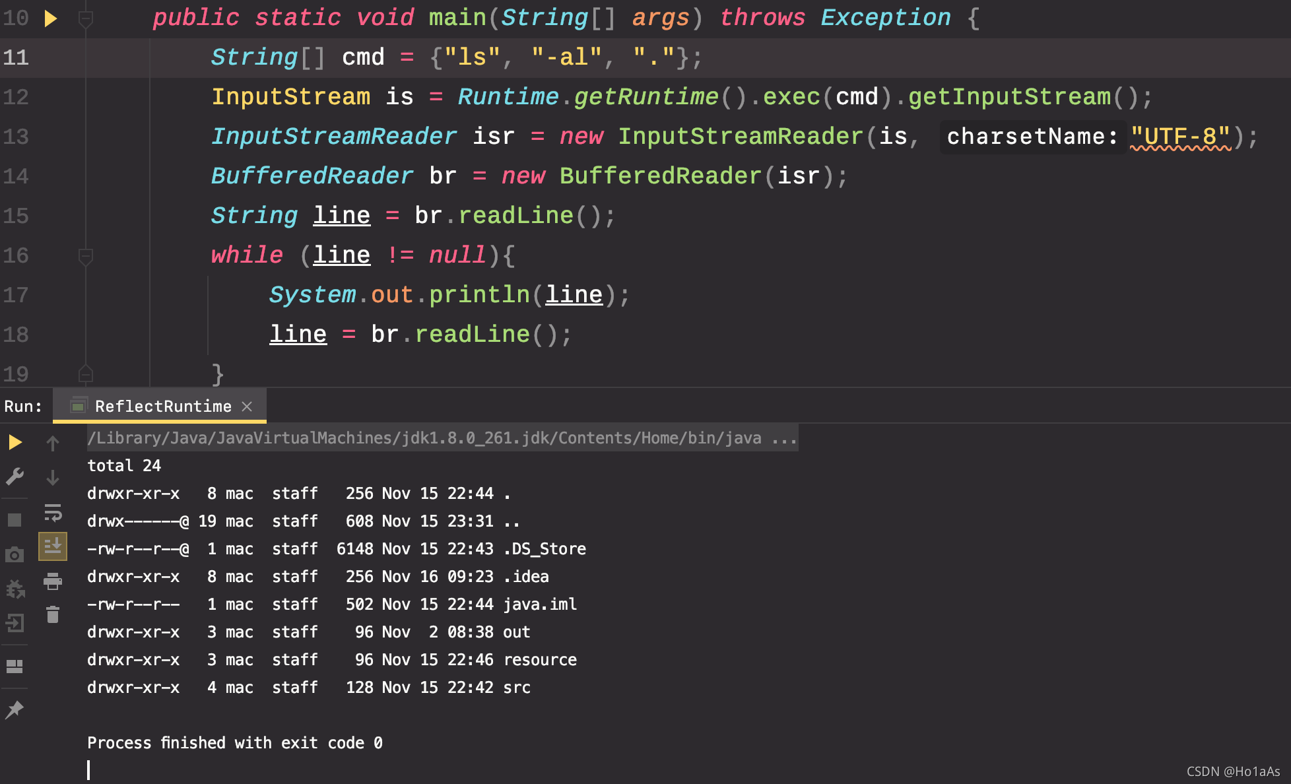
Task: Click getRuntime method call on line 12
Action: coord(645,97)
